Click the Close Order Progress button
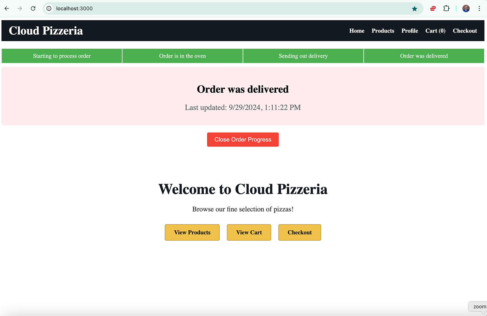The width and height of the screenshot is (487, 316). 243,139
